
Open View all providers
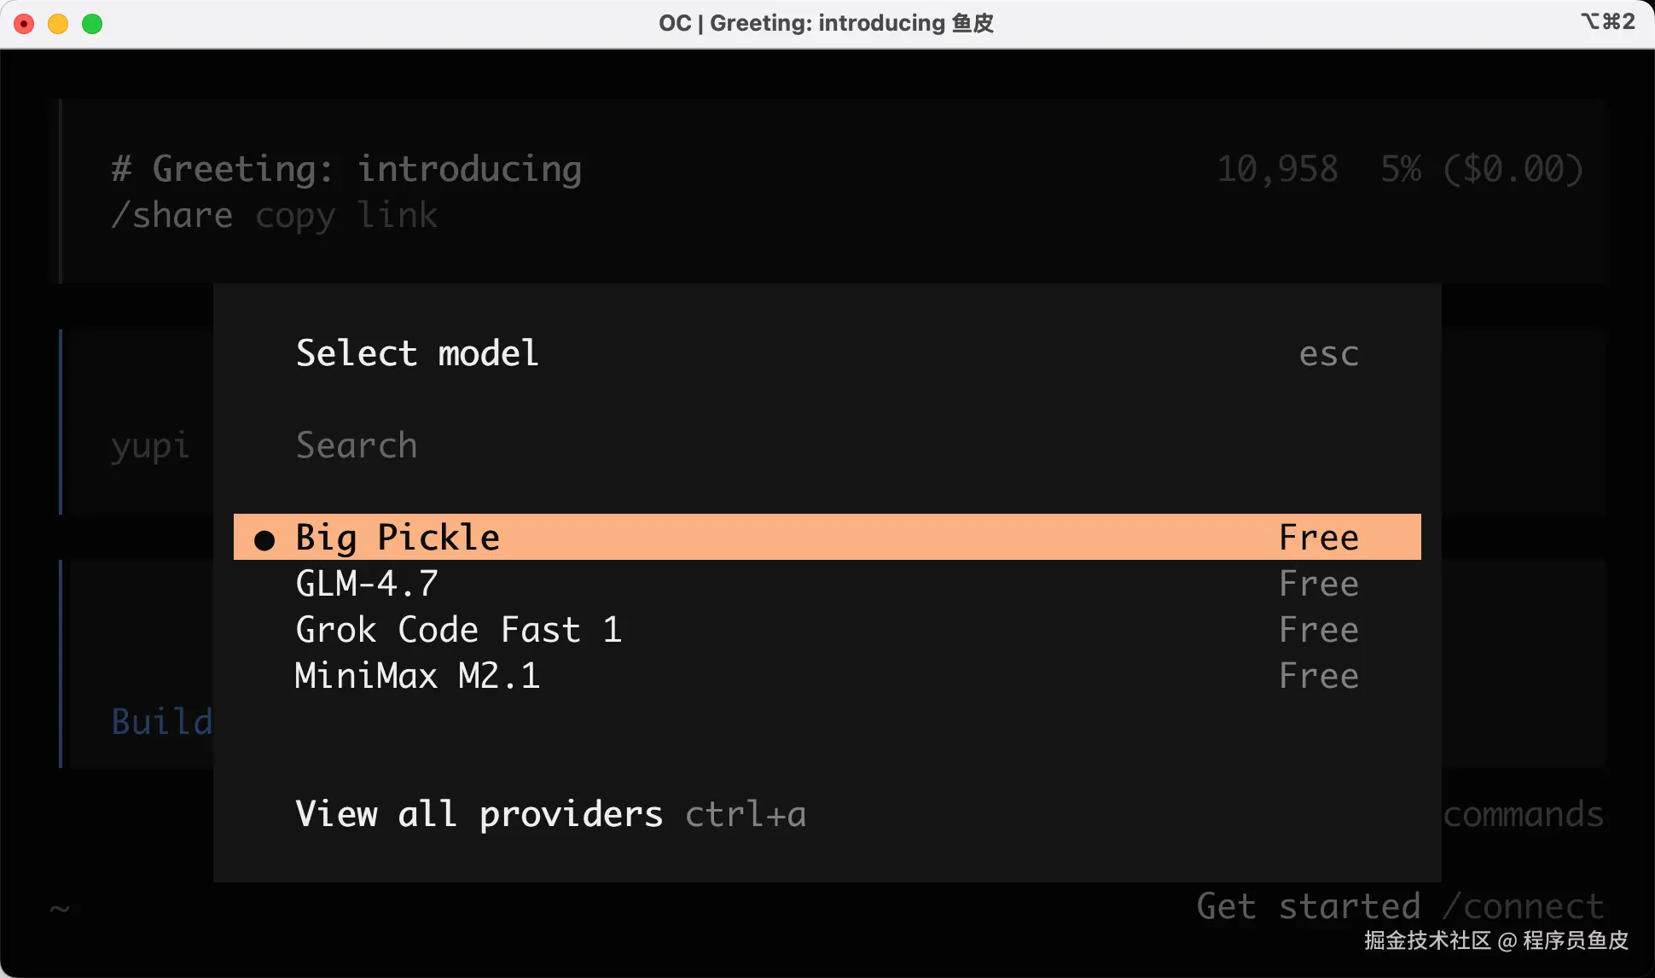tap(479, 814)
